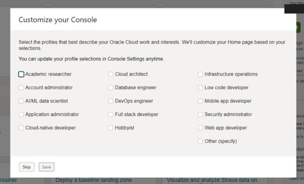Click the 'Hobbyist' label text
304x184 pixels.
124,128
